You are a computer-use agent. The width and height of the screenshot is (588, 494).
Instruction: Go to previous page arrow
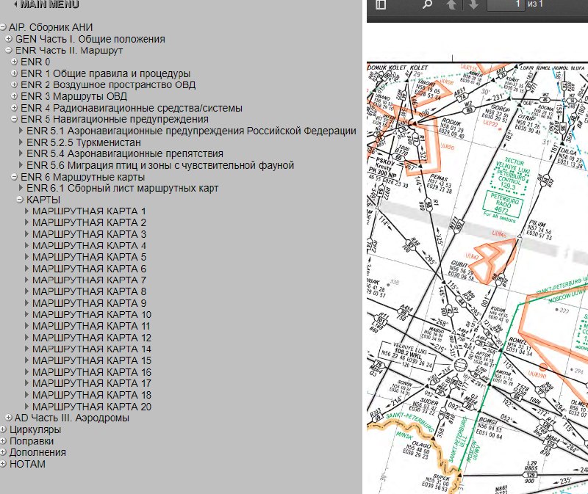tap(451, 4)
